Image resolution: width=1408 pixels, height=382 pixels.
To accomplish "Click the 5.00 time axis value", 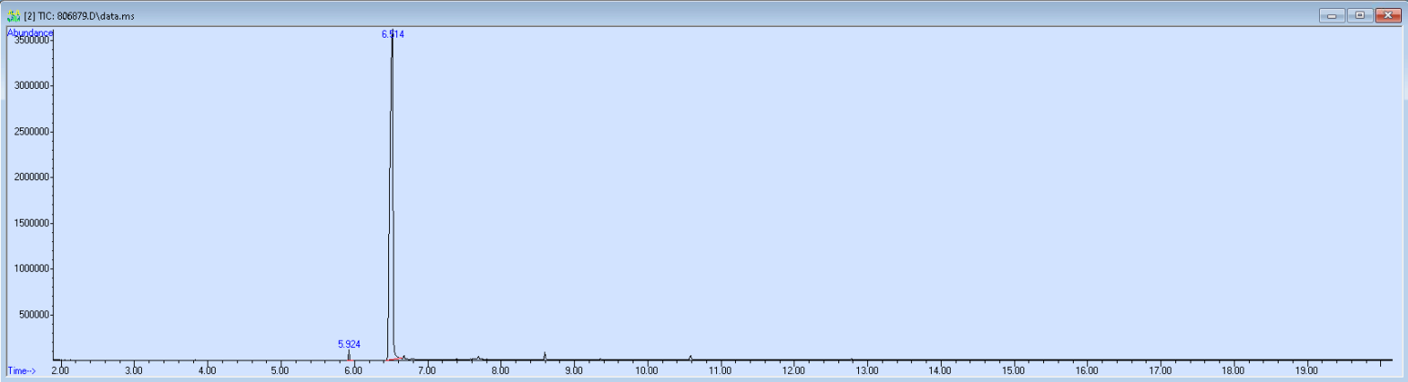I will click(x=280, y=369).
